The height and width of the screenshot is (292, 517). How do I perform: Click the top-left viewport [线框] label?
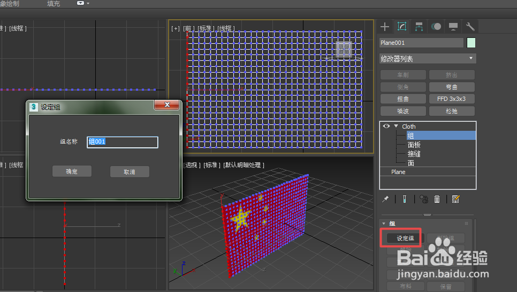point(18,29)
